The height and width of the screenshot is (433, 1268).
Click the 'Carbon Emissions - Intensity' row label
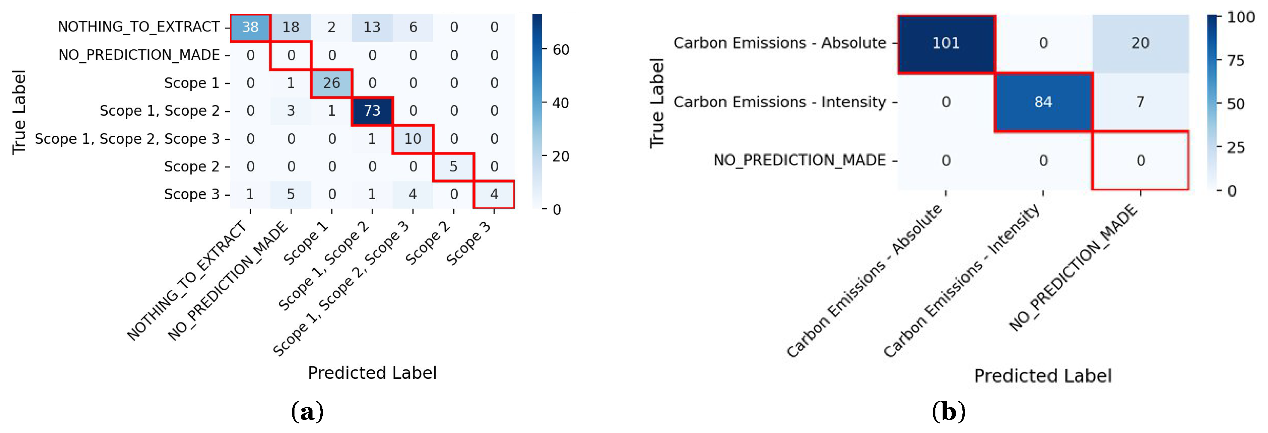pyautogui.click(x=780, y=102)
